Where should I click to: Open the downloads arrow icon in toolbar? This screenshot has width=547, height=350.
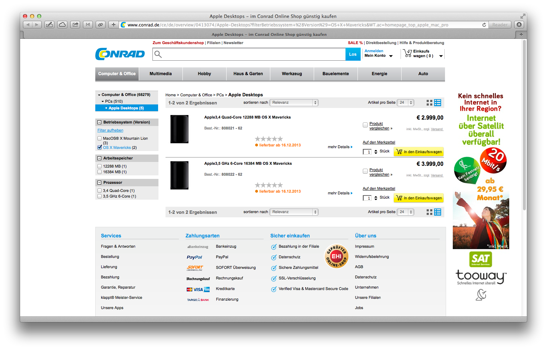(x=519, y=25)
